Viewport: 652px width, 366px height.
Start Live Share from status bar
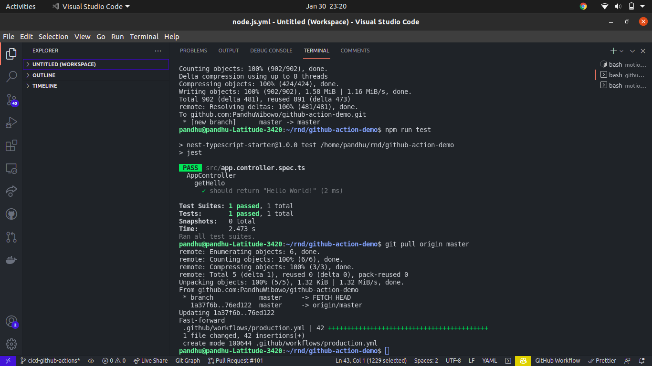[x=150, y=361]
